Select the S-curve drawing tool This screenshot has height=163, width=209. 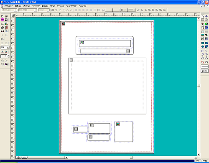coord(203,54)
